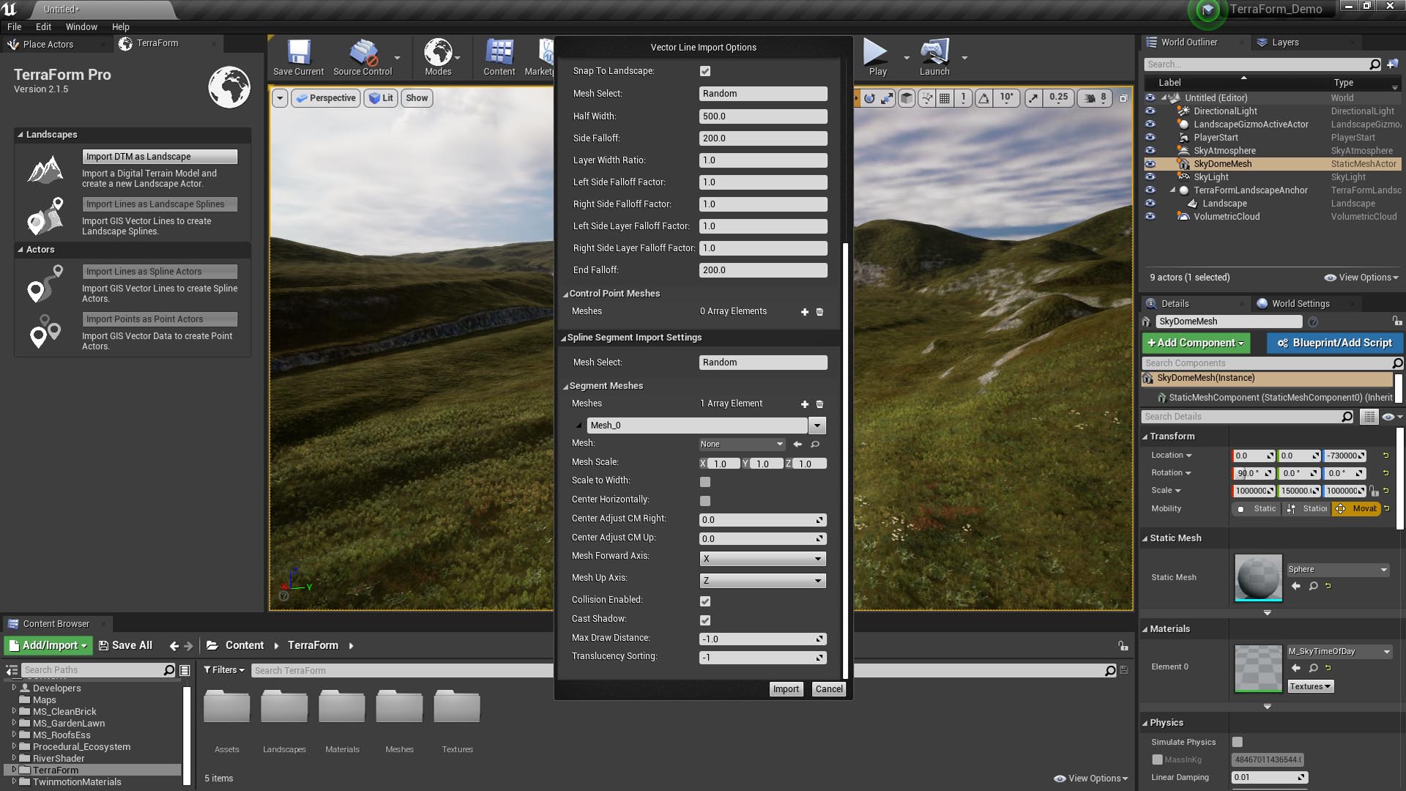The image size is (1406, 791).
Task: Click Linear Damping value slider field
Action: 1269,778
